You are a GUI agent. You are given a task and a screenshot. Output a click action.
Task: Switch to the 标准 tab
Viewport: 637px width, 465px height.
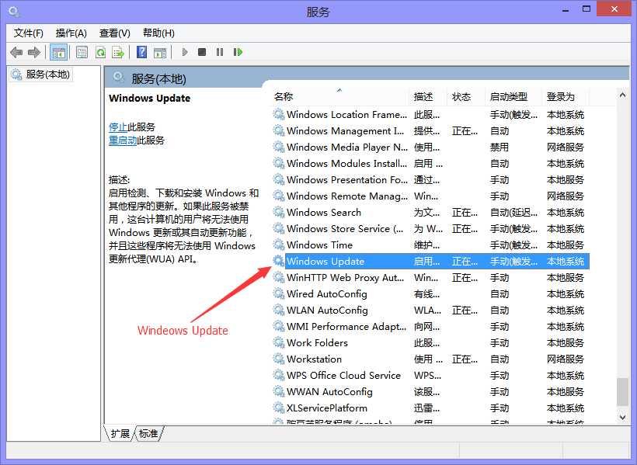(x=148, y=433)
